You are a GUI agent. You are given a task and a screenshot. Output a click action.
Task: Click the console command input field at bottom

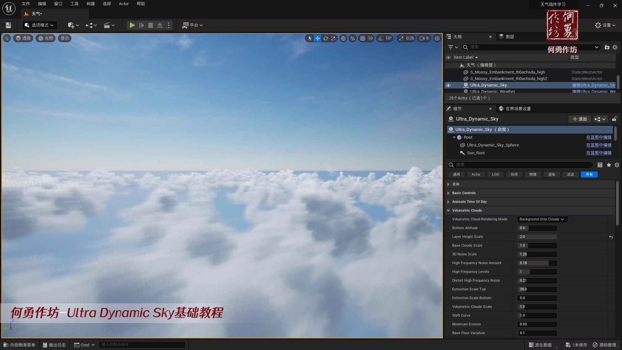[x=142, y=344]
